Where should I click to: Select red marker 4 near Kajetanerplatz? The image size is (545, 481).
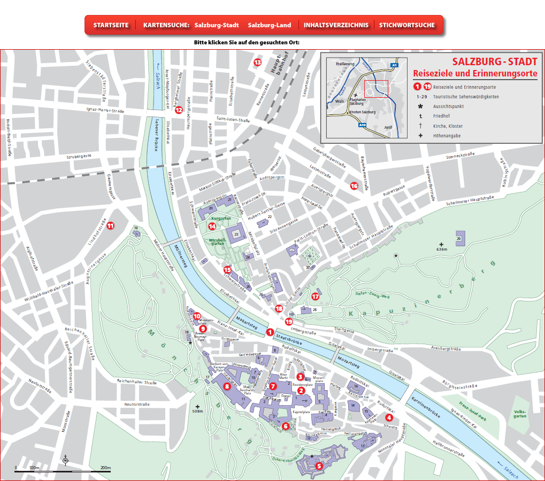(389, 417)
